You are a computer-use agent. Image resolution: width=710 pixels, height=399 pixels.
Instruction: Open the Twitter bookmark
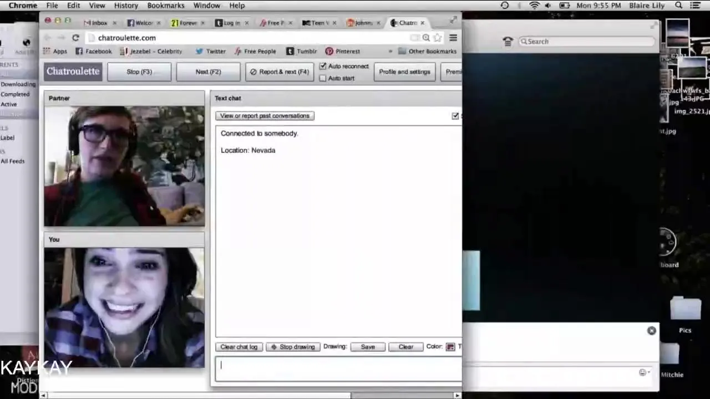tap(210, 51)
